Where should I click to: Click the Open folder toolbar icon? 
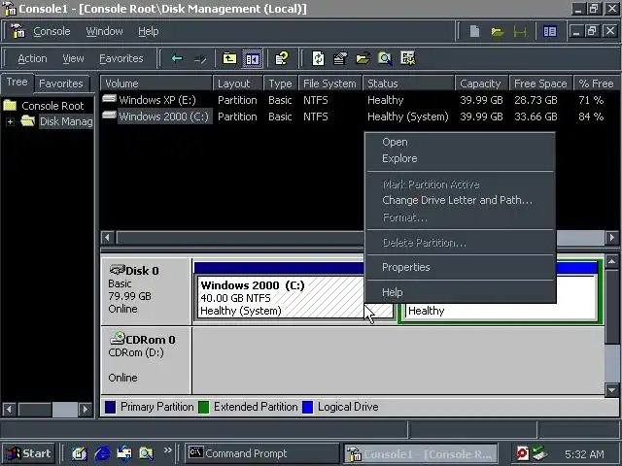tap(363, 58)
